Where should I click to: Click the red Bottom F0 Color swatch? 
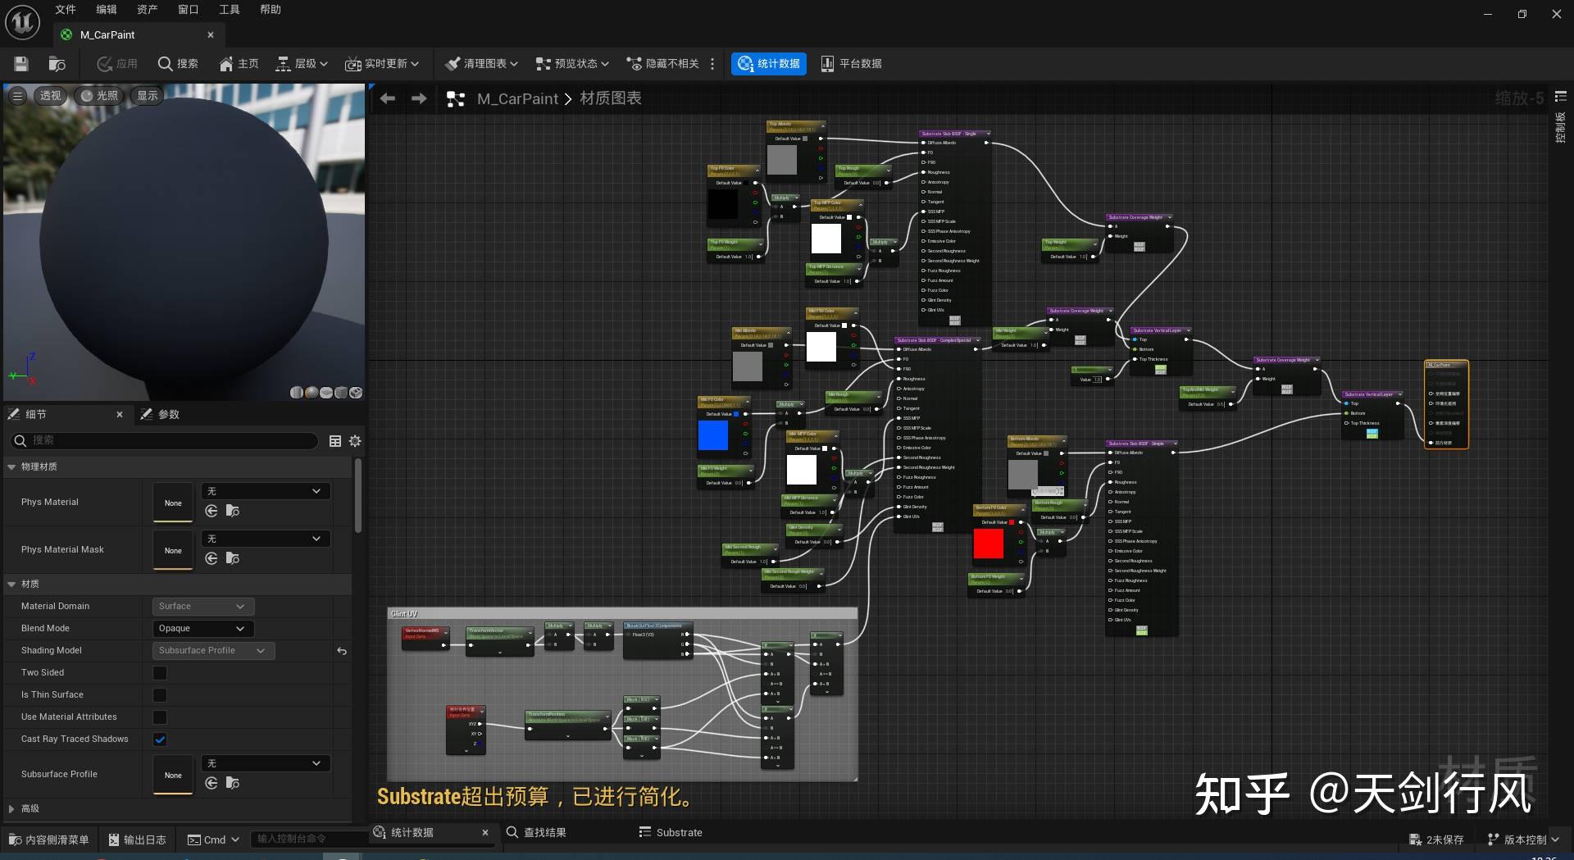[x=988, y=544]
